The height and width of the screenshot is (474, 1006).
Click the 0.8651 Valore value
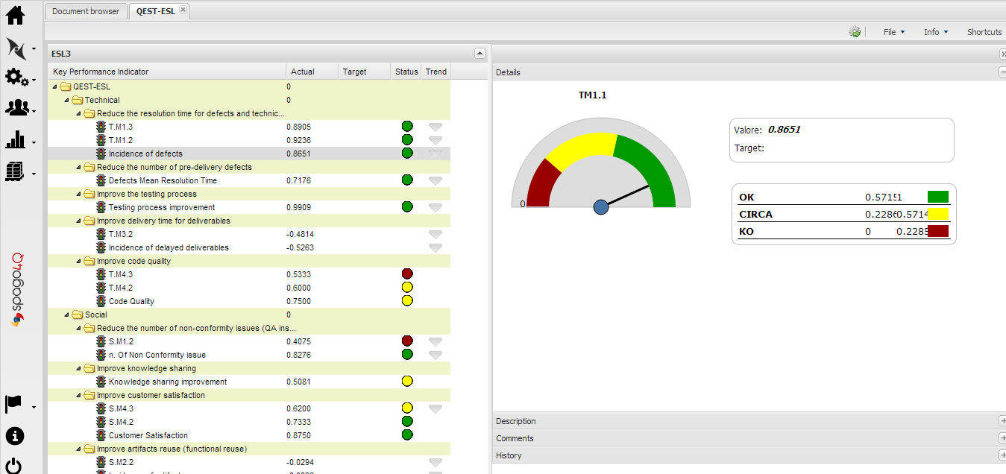(784, 130)
